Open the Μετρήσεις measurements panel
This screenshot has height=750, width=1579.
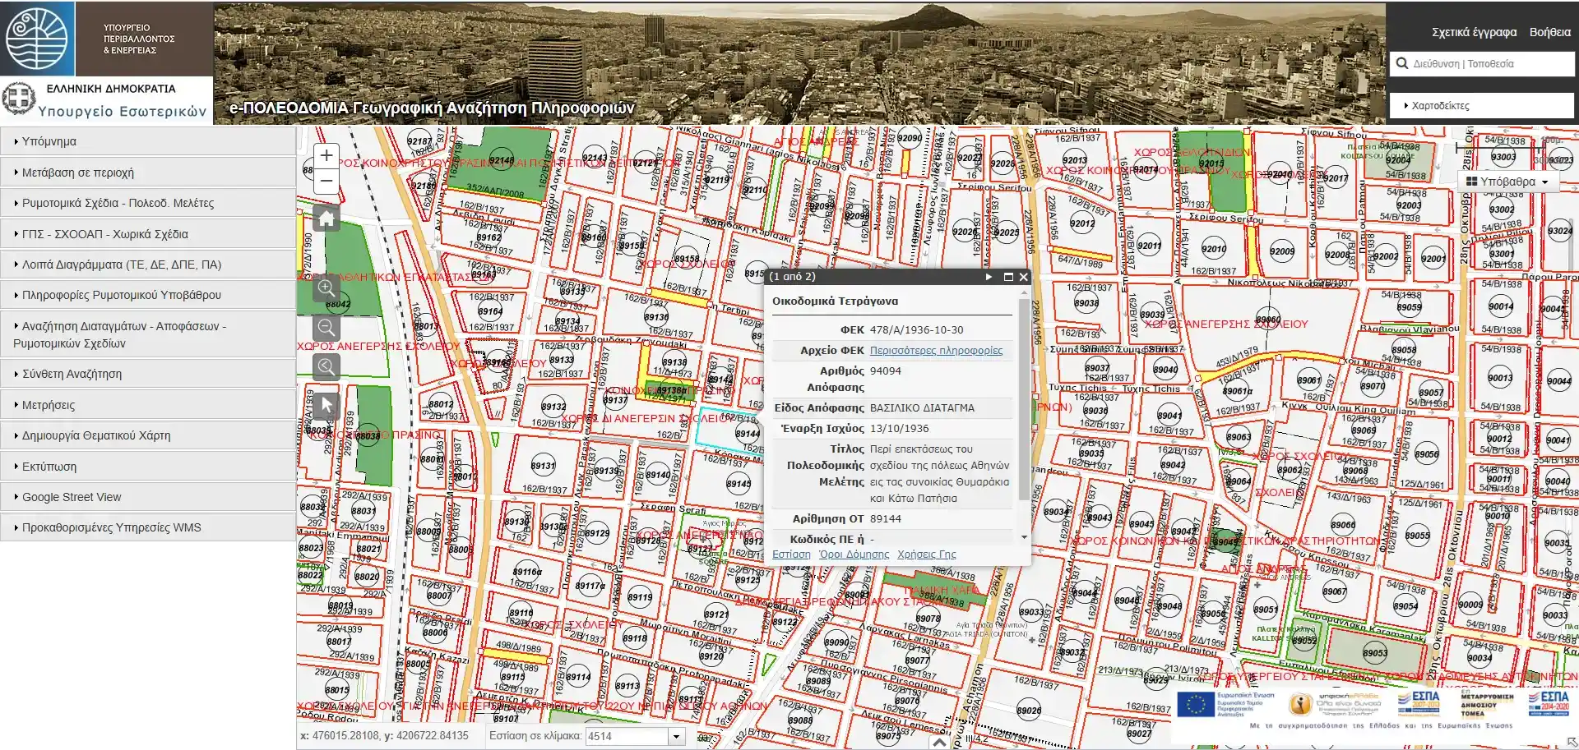click(148, 405)
